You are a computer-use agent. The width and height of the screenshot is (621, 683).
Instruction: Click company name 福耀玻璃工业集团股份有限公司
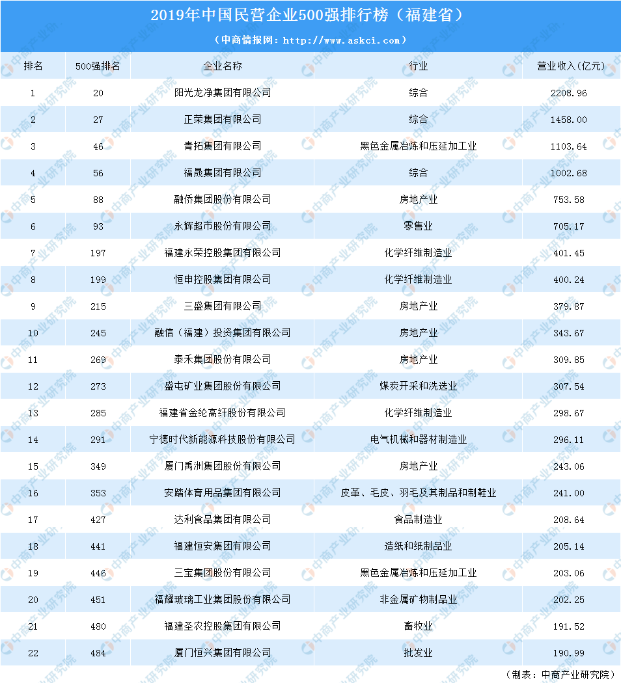(222, 599)
